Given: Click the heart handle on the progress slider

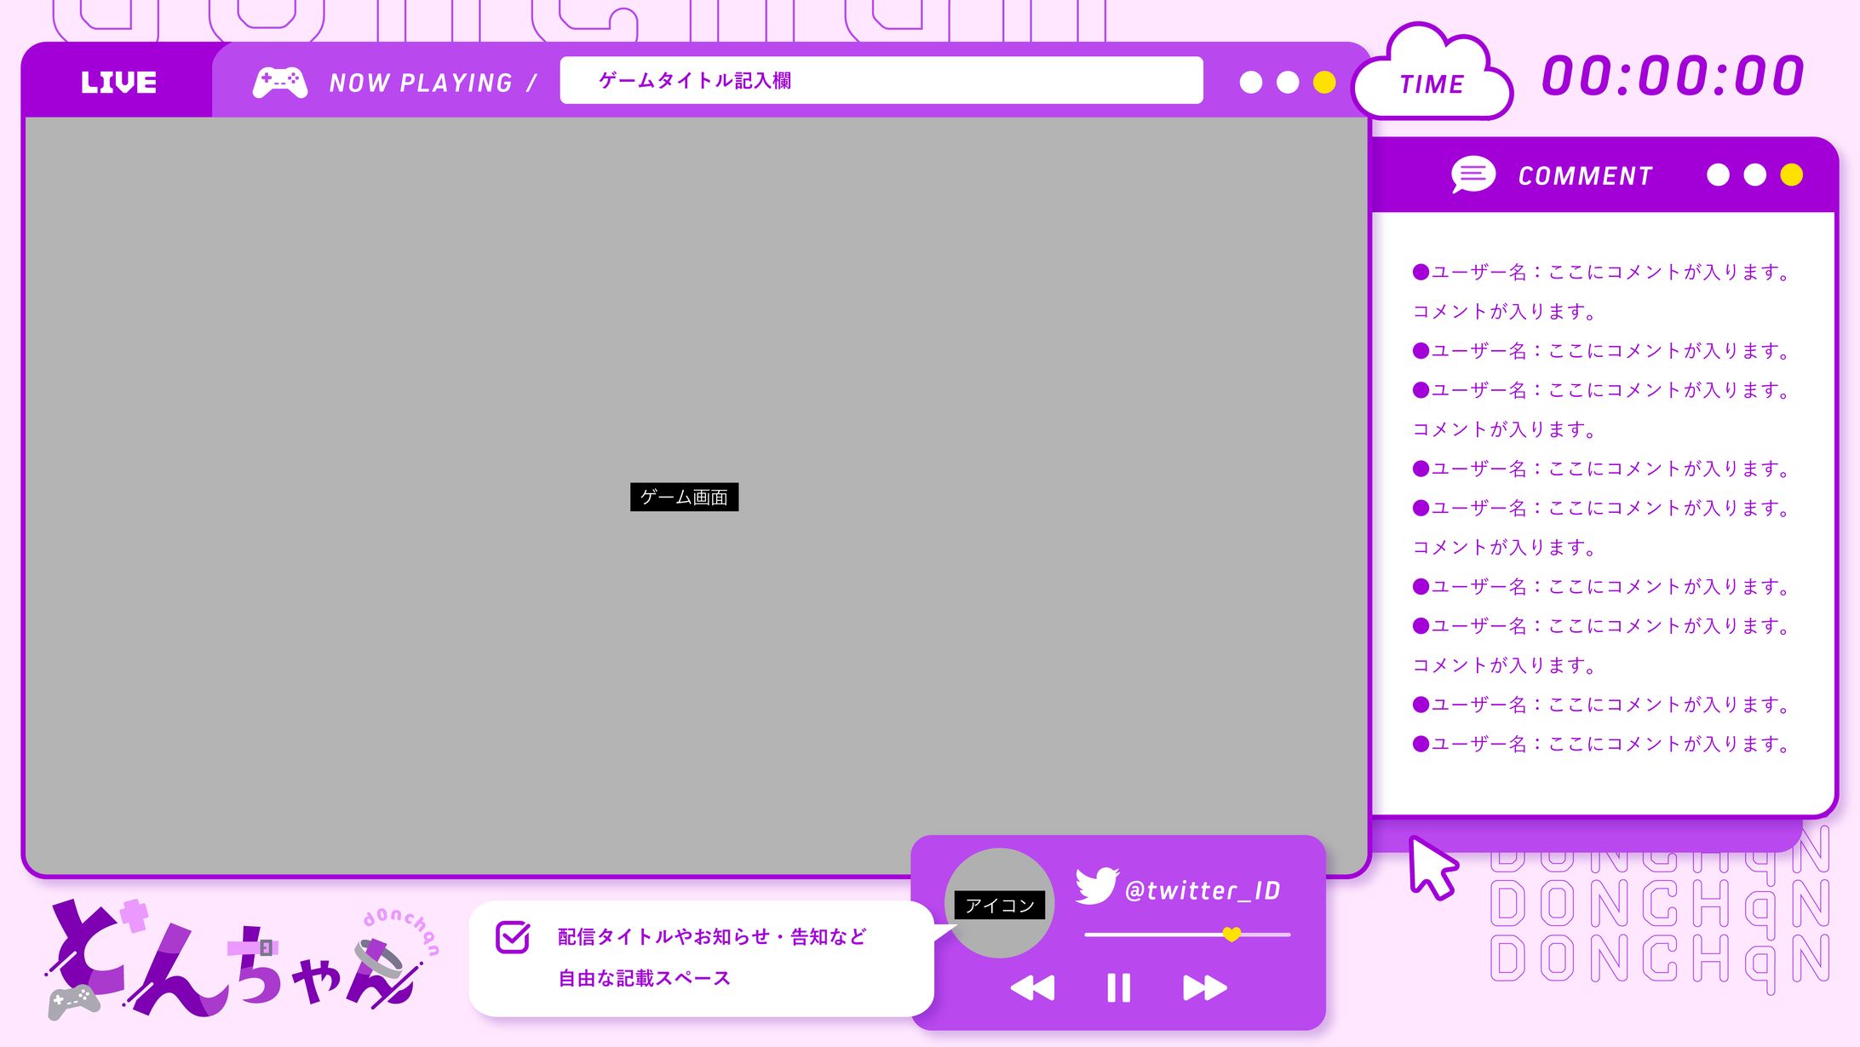Looking at the screenshot, I should click(x=1231, y=935).
